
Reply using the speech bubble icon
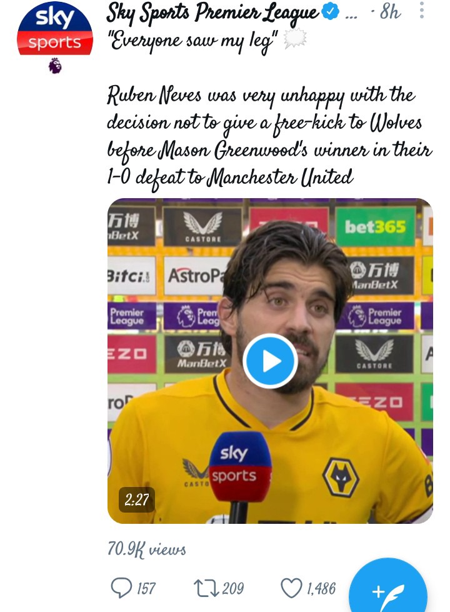coord(121,588)
